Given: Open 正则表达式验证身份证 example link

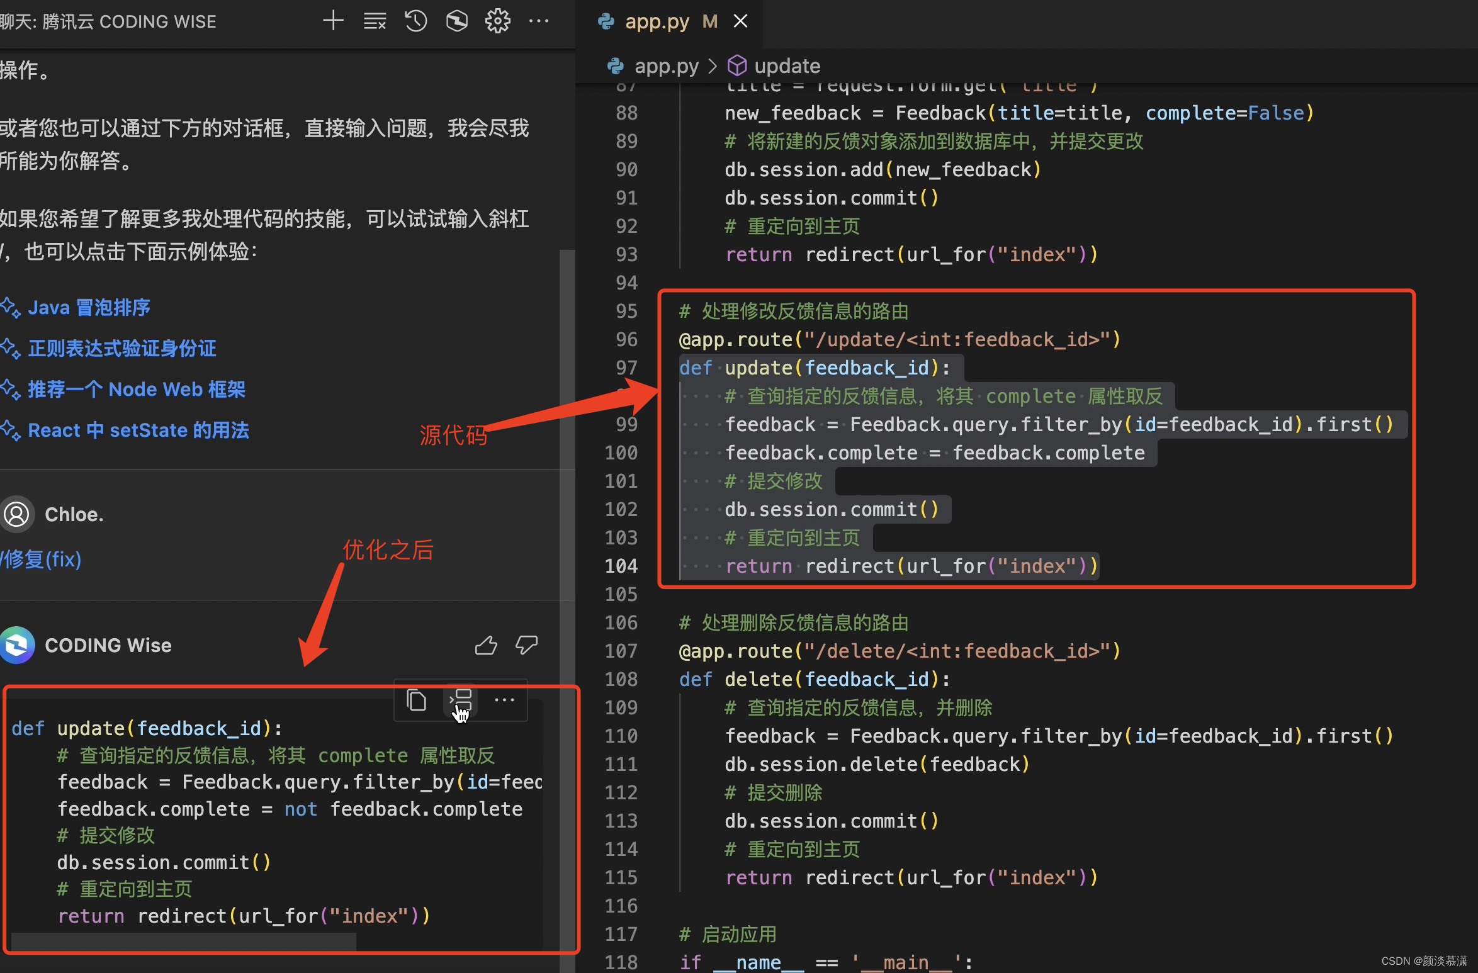Looking at the screenshot, I should tap(122, 349).
